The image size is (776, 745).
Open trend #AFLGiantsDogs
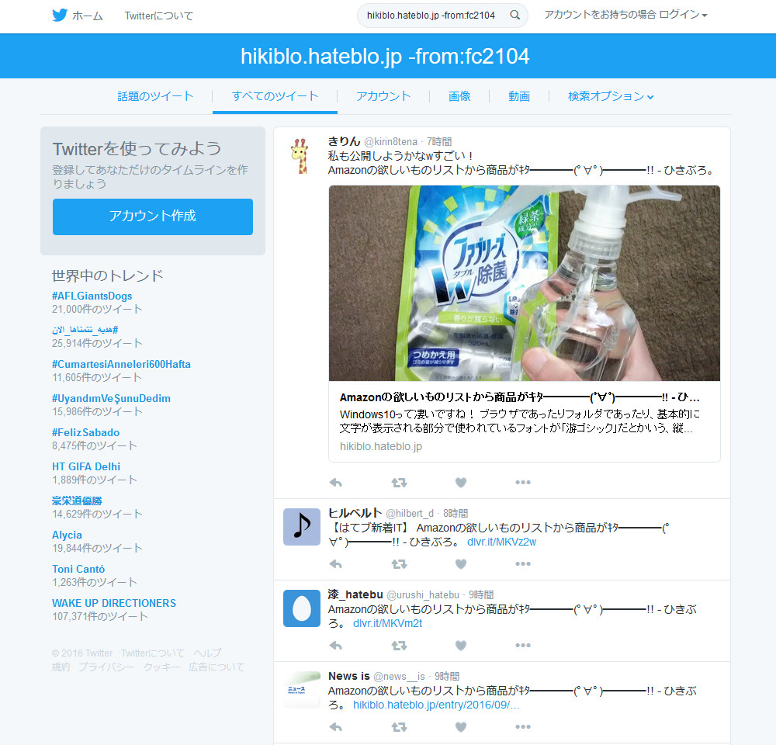(x=92, y=296)
